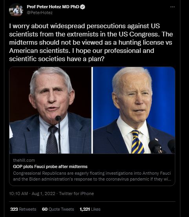
Task: Open Peter Hotez's profile avatar
Action: [x=16, y=10]
